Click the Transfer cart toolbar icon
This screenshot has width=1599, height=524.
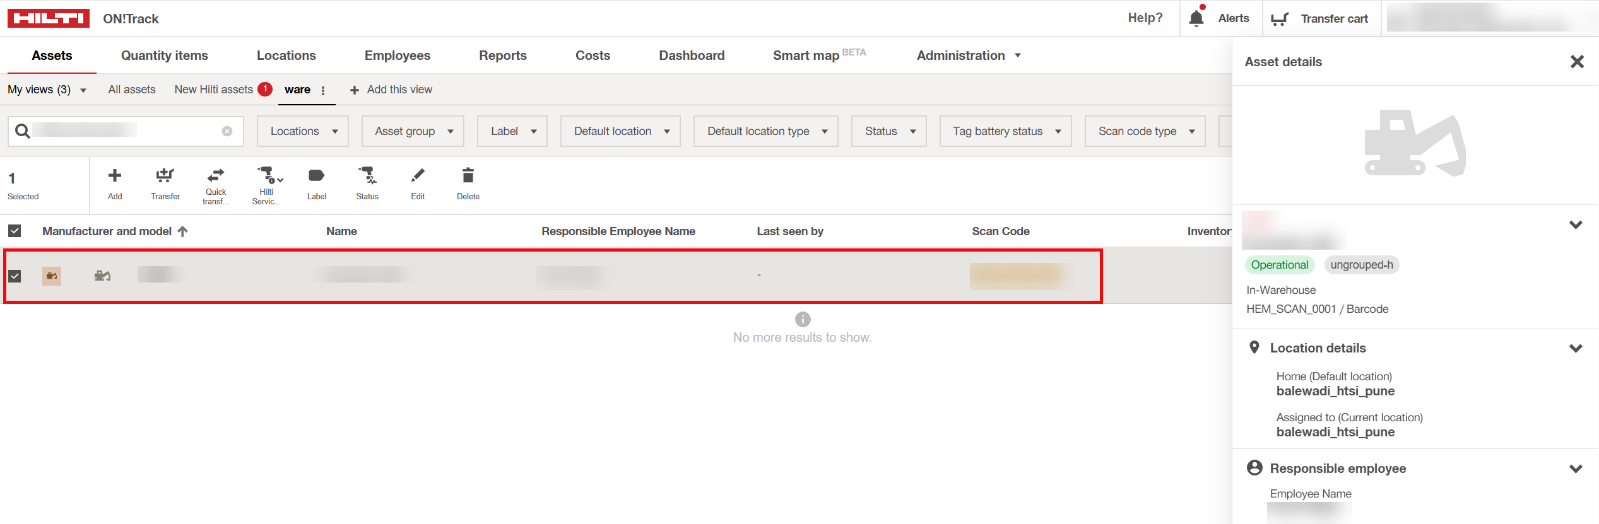[x=165, y=176]
